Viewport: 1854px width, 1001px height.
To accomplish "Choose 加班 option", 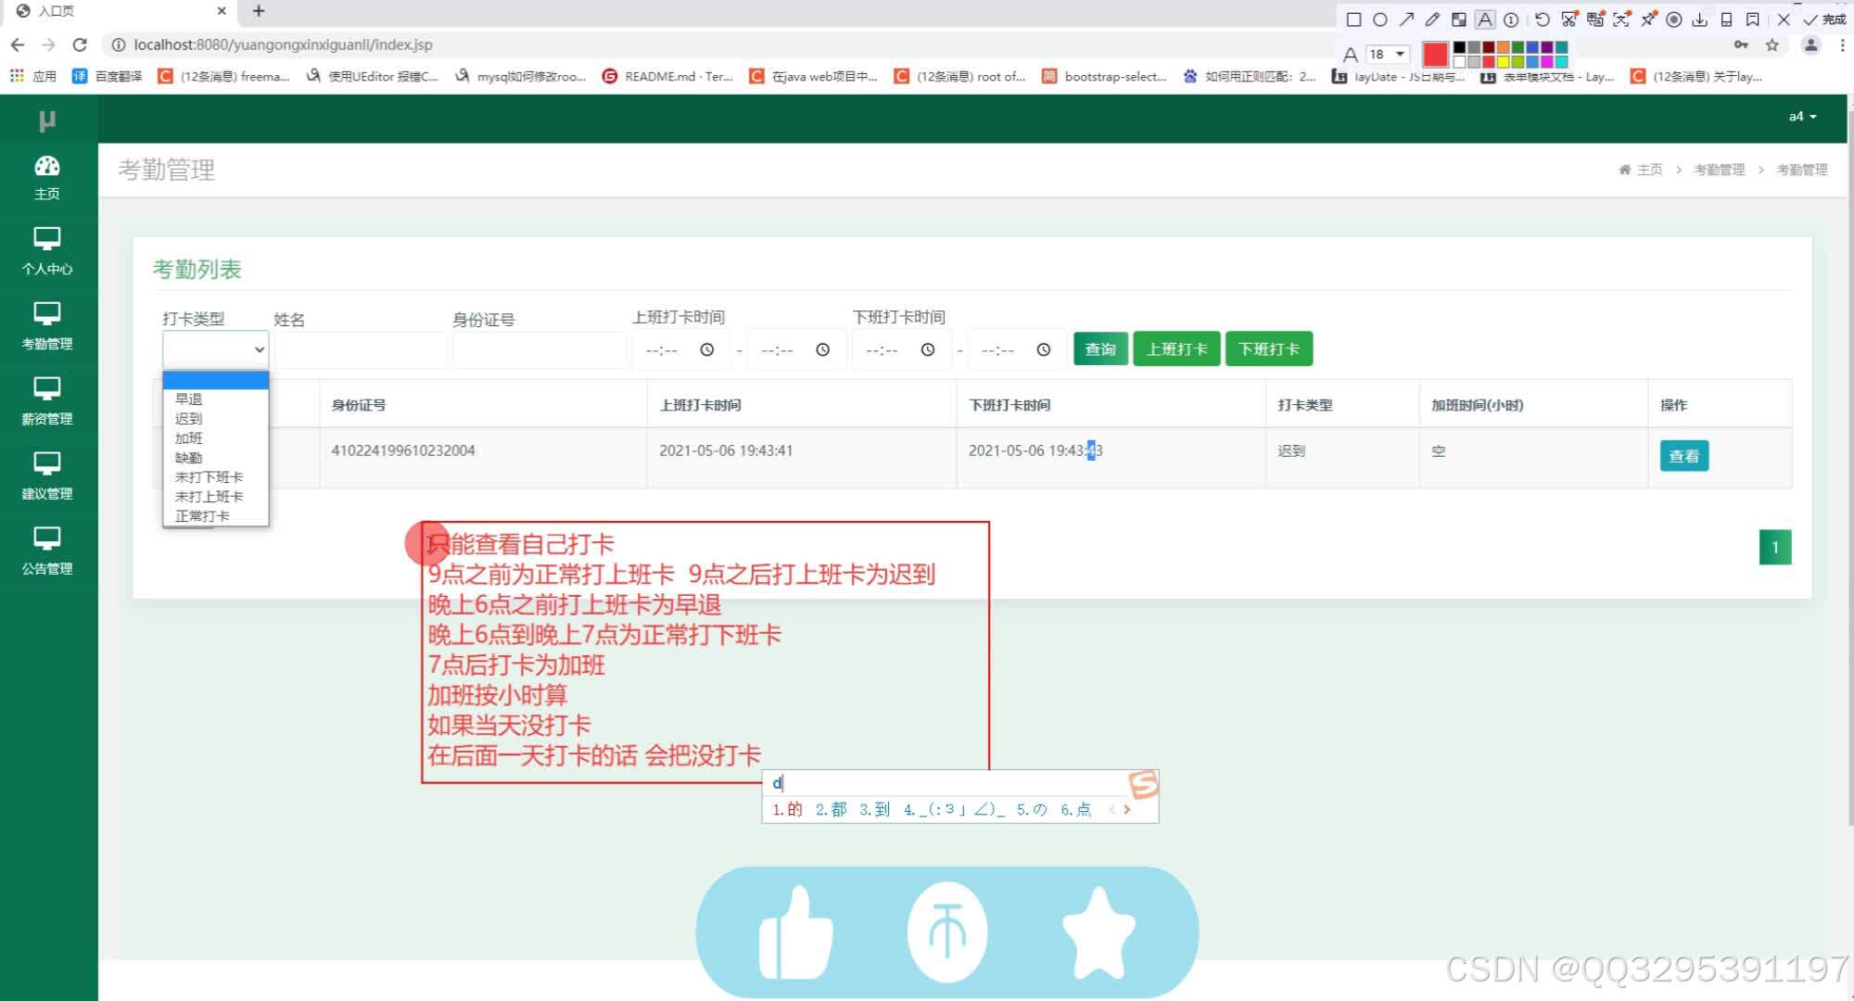I will pos(215,438).
